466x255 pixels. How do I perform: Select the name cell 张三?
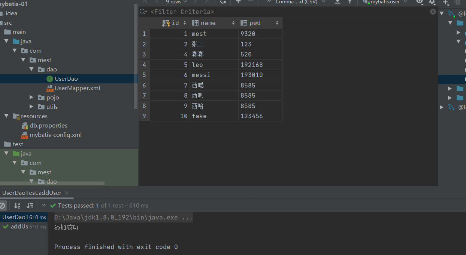pyautogui.click(x=214, y=44)
